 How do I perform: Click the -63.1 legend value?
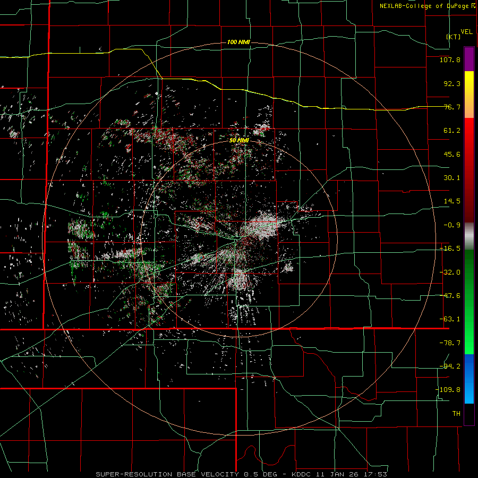click(x=450, y=319)
